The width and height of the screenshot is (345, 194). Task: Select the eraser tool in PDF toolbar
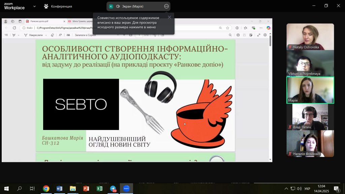click(52, 35)
